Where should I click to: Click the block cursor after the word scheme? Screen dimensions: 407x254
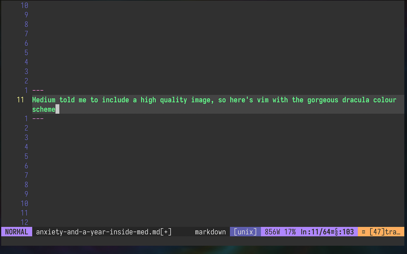tap(57, 109)
